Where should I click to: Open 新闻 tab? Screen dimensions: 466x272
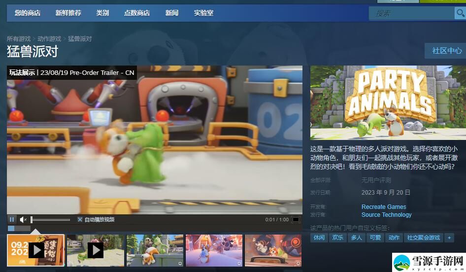172,13
